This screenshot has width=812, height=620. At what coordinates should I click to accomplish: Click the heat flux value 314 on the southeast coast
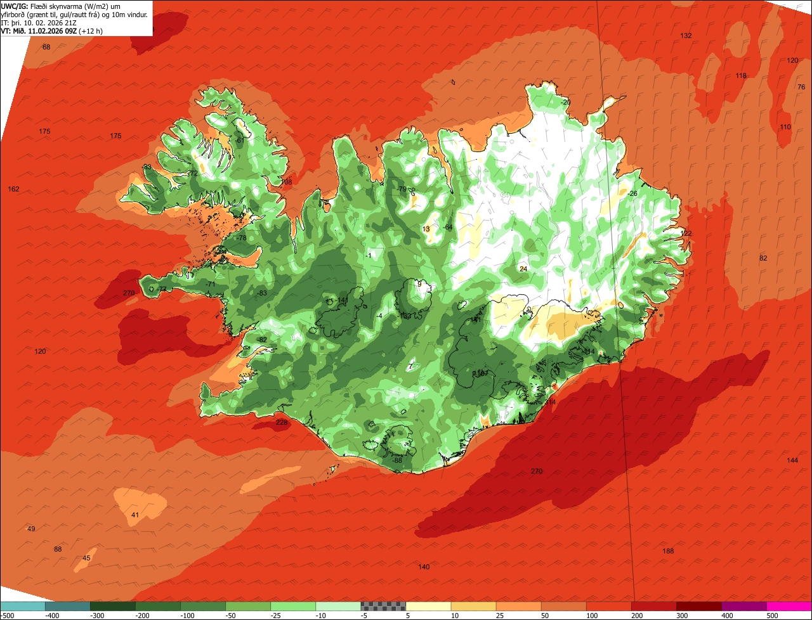(x=550, y=402)
